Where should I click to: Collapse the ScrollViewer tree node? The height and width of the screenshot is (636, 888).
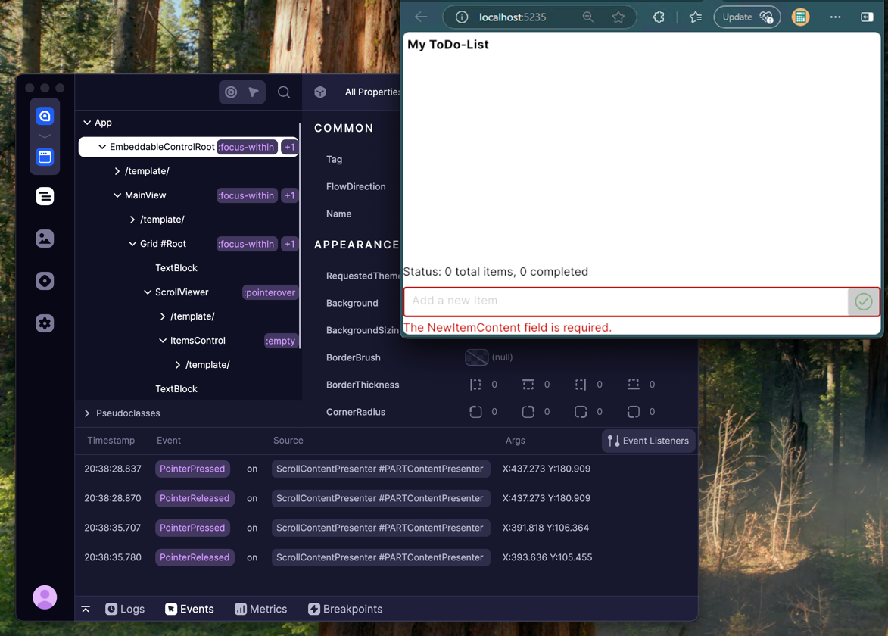point(146,291)
